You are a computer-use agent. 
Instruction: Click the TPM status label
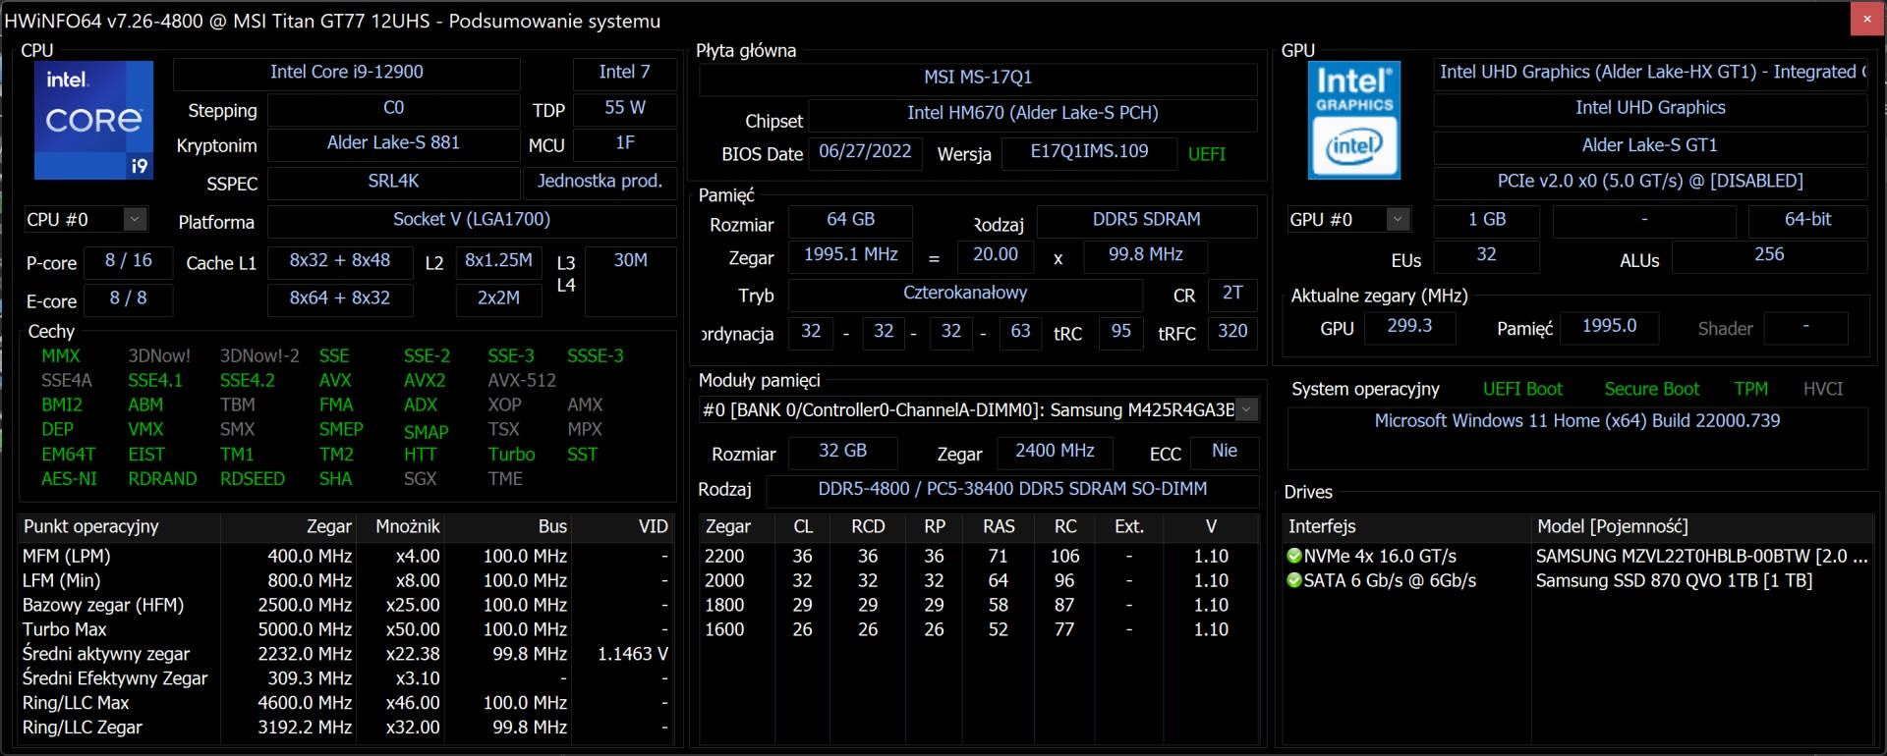coord(1750,390)
